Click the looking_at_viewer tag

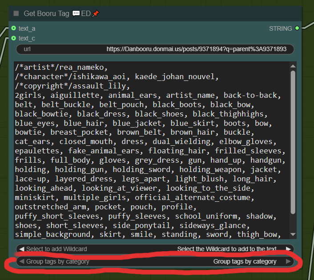pyautogui.click(x=119, y=188)
